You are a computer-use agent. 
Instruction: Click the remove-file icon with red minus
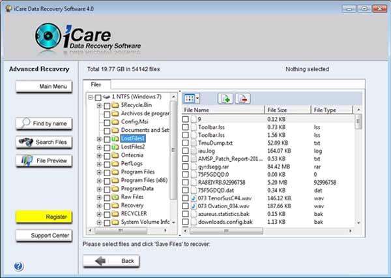242,99
